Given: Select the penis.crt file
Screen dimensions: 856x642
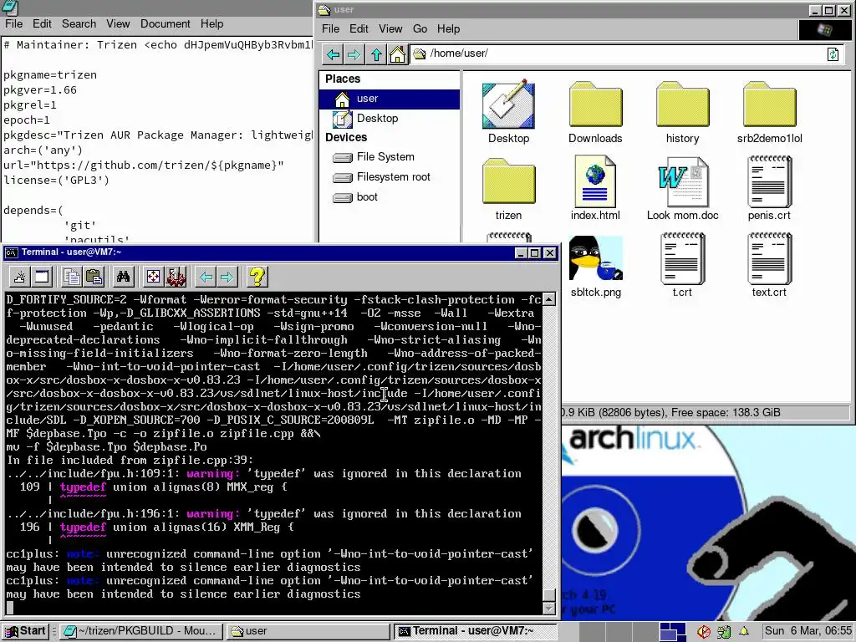Looking at the screenshot, I should click(769, 190).
